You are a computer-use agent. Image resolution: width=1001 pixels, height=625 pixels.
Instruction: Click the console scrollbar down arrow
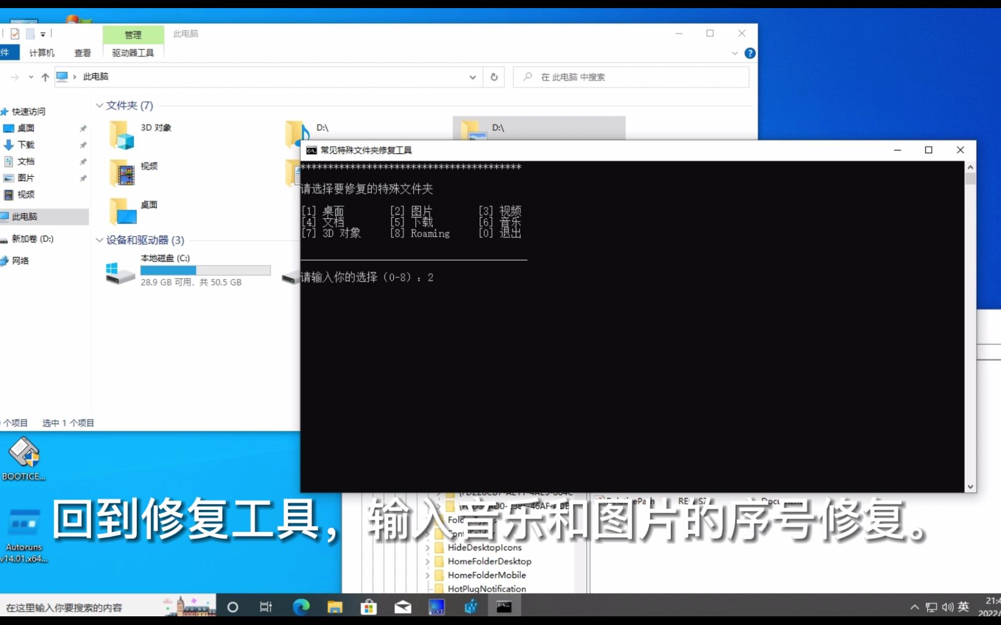pos(970,487)
